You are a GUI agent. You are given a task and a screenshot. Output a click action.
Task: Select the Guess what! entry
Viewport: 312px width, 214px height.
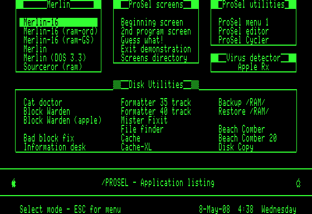(142, 40)
